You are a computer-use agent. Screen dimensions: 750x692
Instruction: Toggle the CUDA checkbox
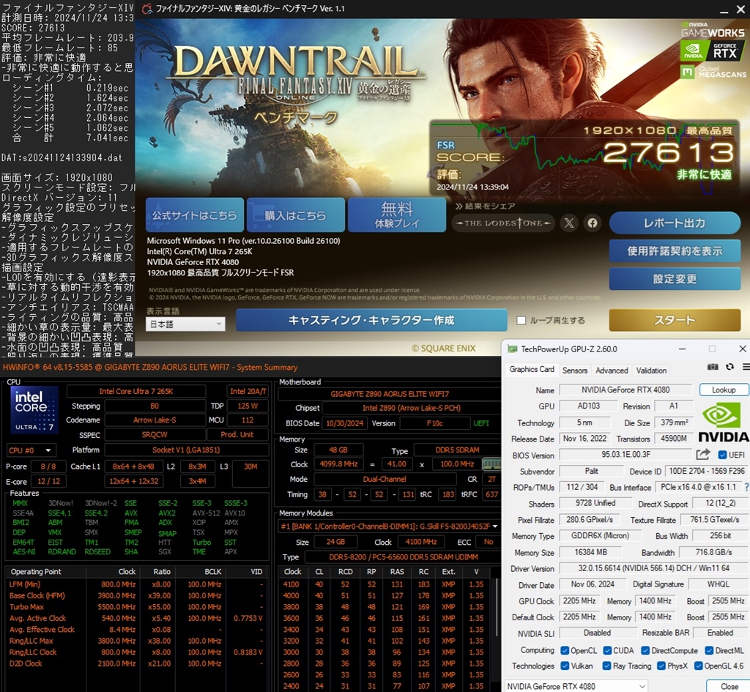(607, 650)
